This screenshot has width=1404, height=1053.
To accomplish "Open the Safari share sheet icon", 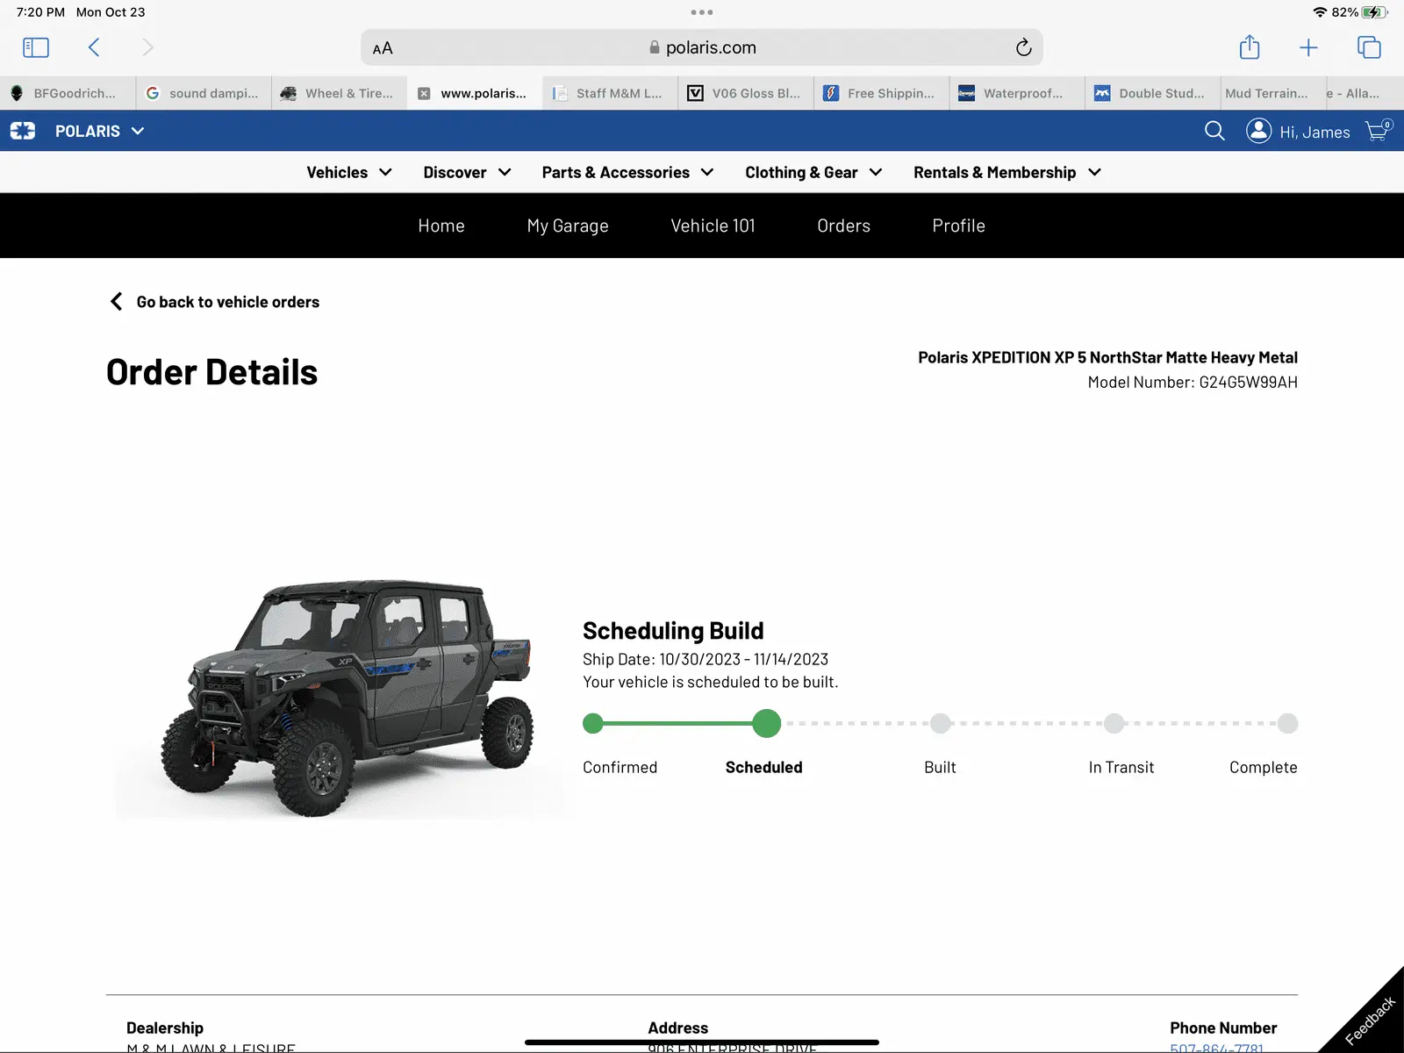I will tap(1250, 47).
